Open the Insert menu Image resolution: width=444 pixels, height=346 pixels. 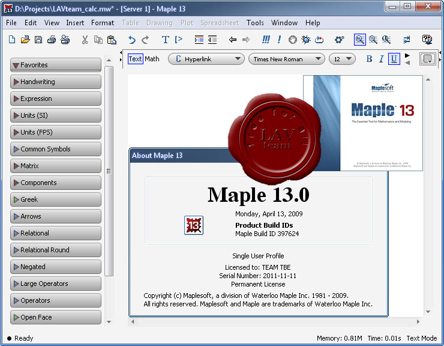click(75, 23)
